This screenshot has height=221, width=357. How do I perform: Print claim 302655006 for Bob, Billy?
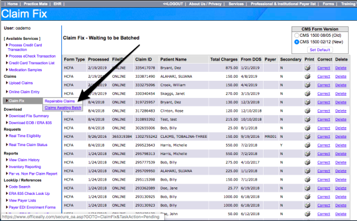coord(308,128)
